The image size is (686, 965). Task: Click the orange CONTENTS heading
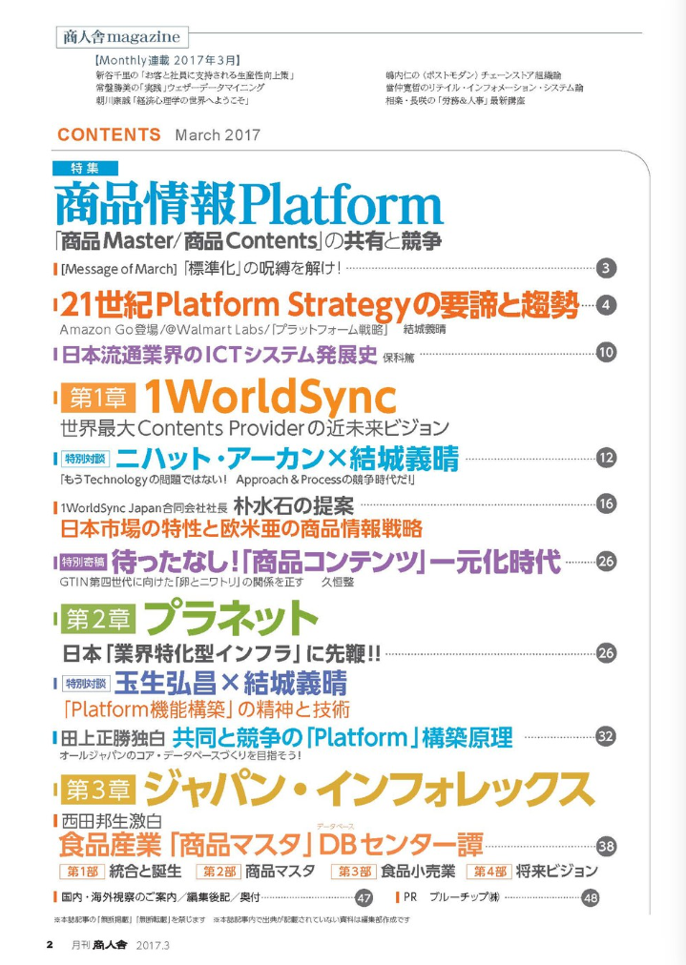109,134
